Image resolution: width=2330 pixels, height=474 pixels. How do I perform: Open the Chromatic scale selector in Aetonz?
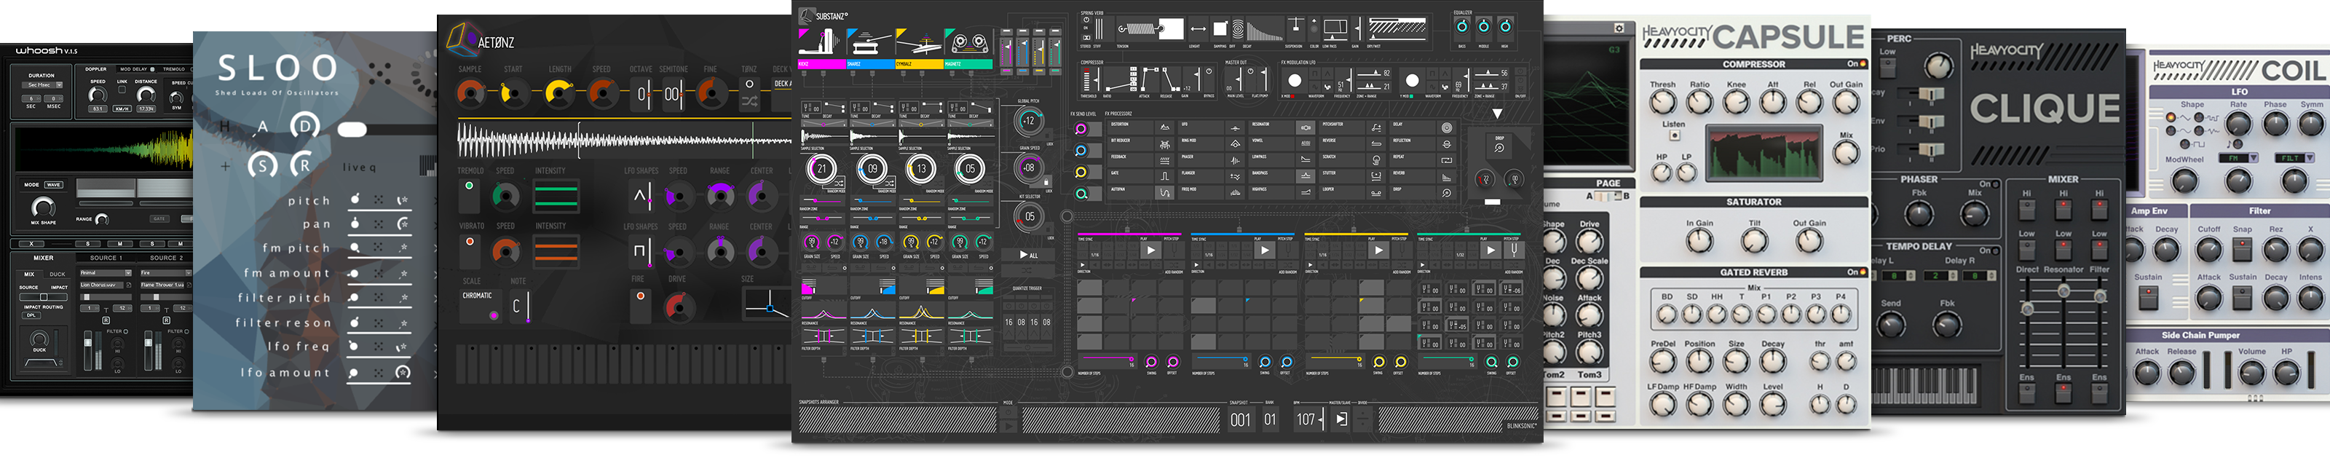tap(481, 305)
